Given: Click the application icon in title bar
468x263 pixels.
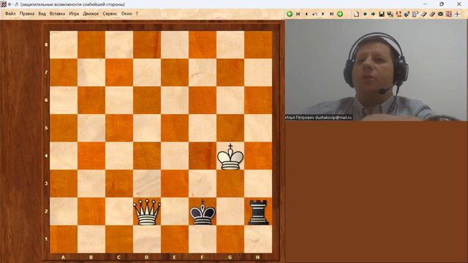Looking at the screenshot, I should click(x=4, y=4).
